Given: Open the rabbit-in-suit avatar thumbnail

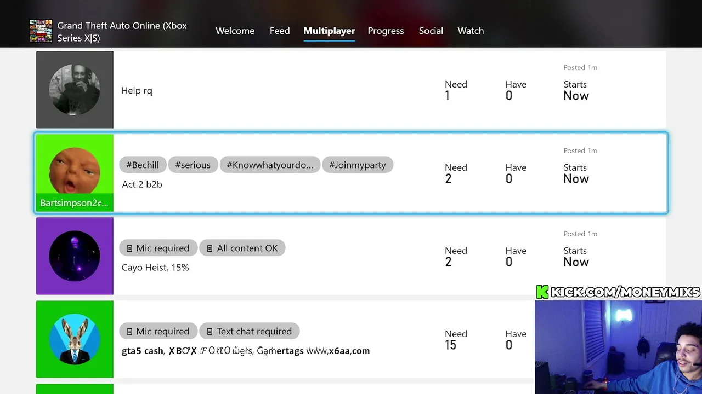Looking at the screenshot, I should 75,339.
